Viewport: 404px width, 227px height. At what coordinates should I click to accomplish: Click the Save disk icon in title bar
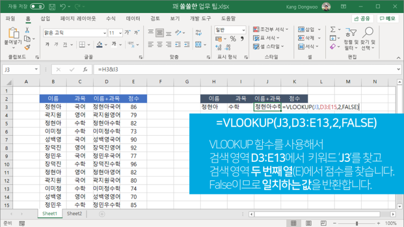click(52, 7)
